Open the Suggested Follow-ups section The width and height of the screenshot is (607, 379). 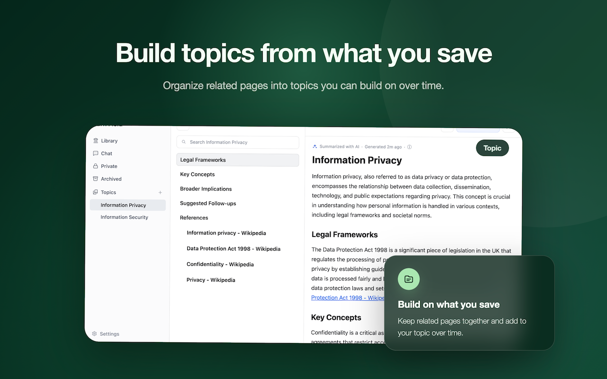pos(208,203)
